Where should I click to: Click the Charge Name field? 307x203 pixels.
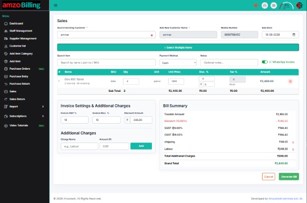coord(79,146)
